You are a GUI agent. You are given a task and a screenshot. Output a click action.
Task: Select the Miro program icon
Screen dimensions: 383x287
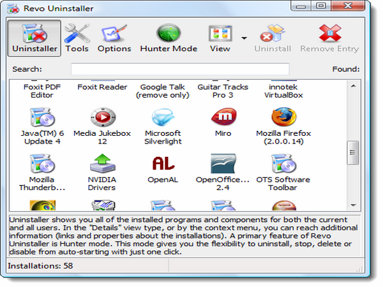(223, 118)
